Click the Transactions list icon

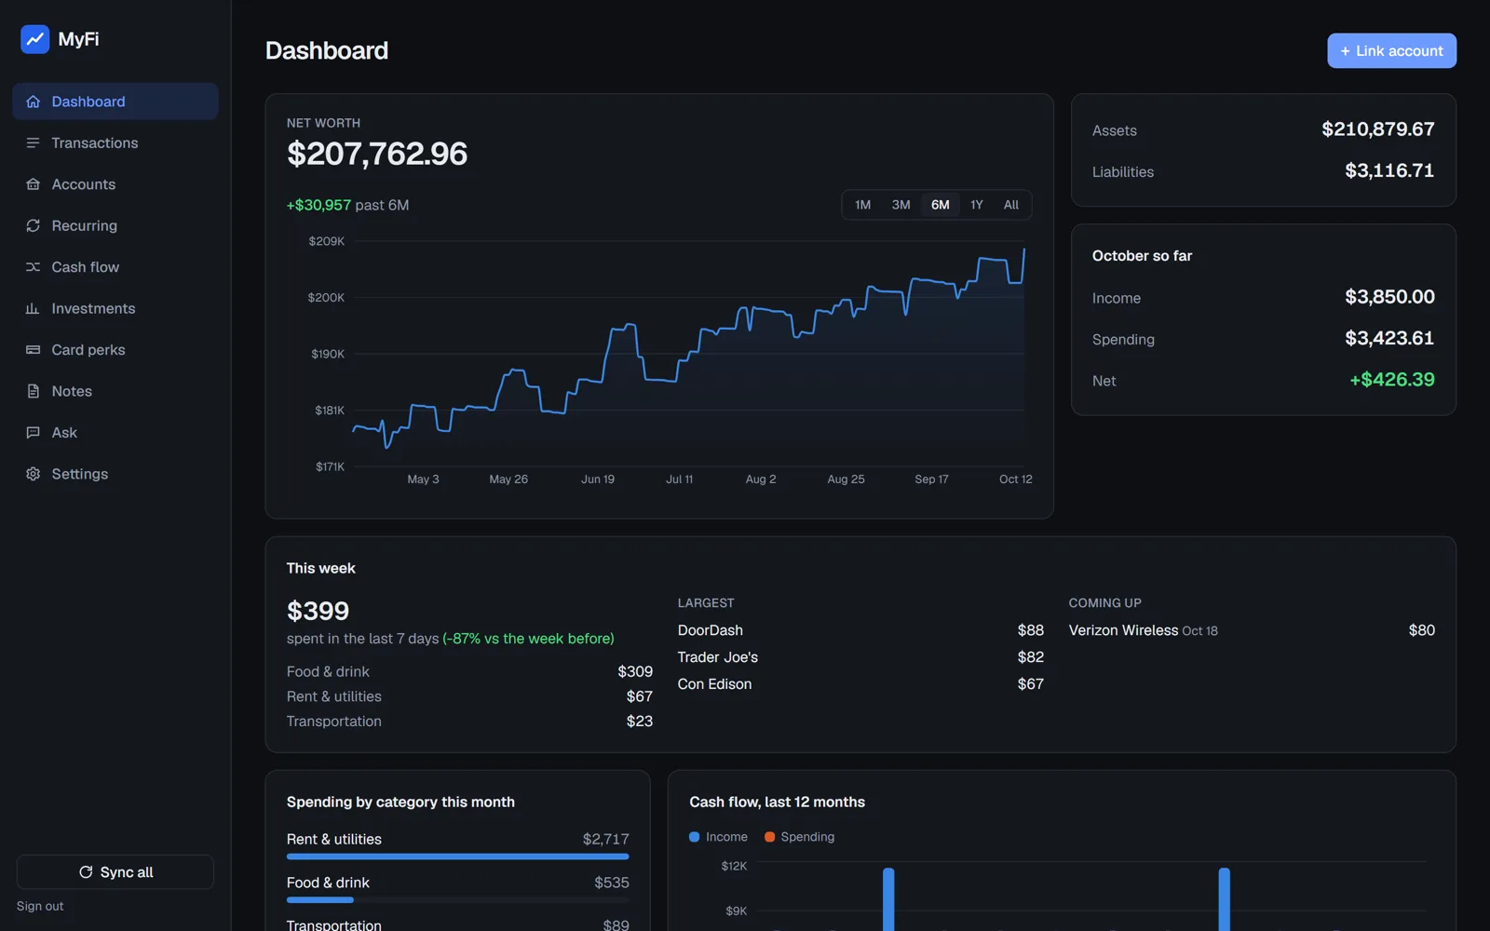coord(34,142)
